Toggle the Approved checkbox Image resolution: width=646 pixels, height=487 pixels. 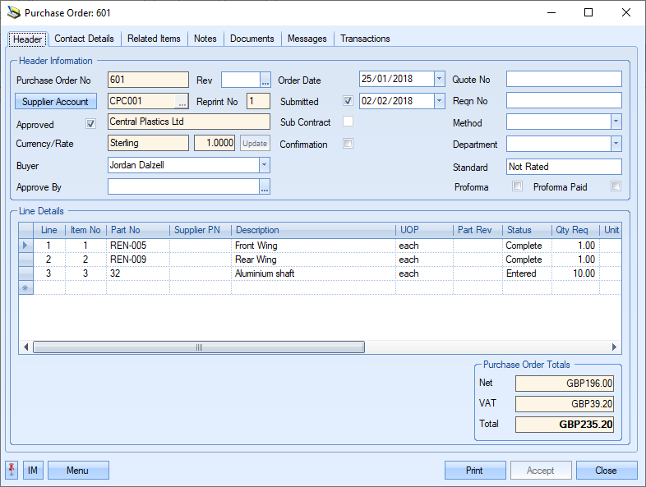click(x=91, y=124)
